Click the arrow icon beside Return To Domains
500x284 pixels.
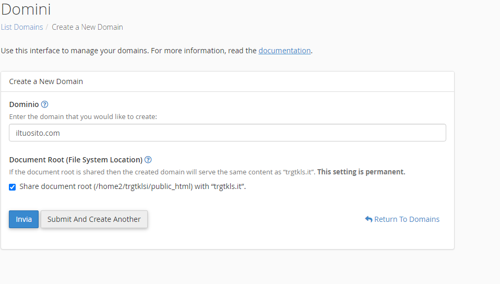tap(368, 219)
